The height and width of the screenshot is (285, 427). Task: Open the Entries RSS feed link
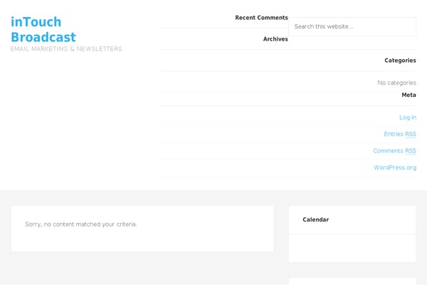point(400,134)
